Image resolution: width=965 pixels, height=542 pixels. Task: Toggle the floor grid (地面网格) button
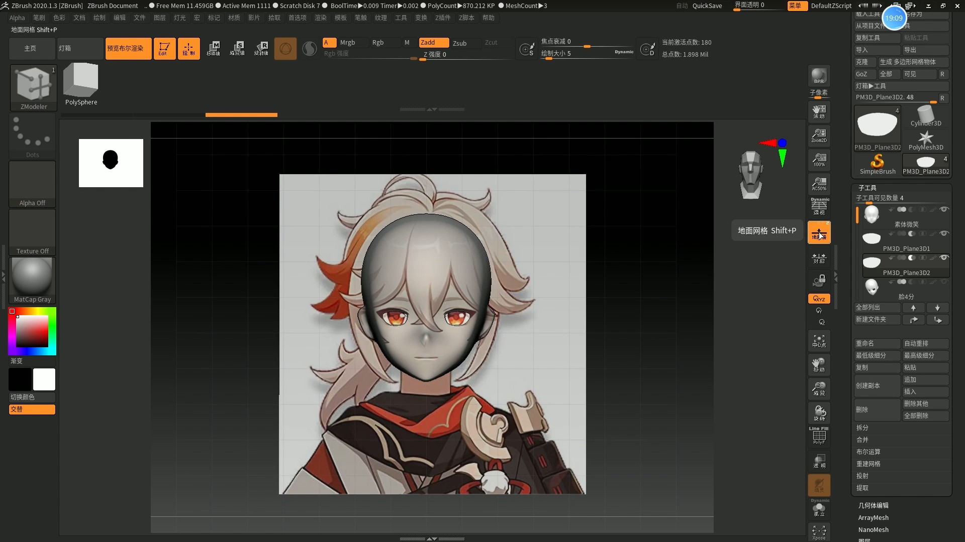click(x=819, y=233)
